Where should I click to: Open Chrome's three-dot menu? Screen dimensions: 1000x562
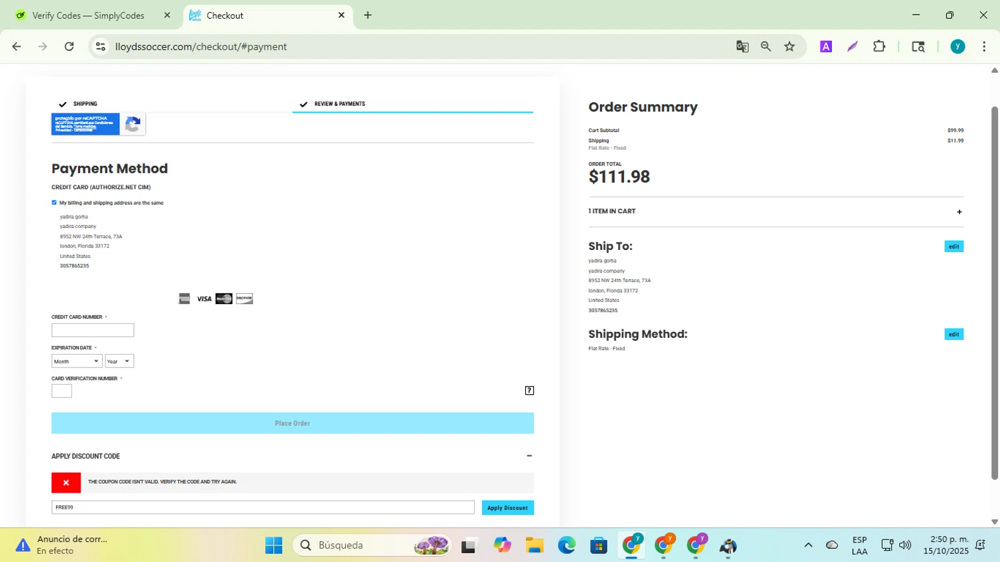984,47
